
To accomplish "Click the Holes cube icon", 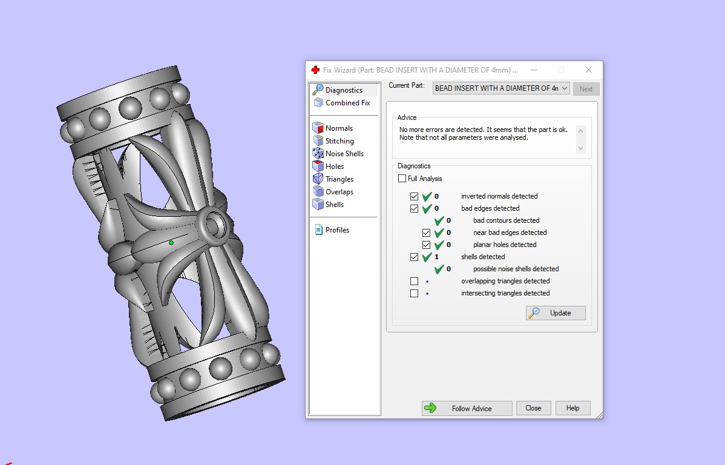I will pos(318,166).
